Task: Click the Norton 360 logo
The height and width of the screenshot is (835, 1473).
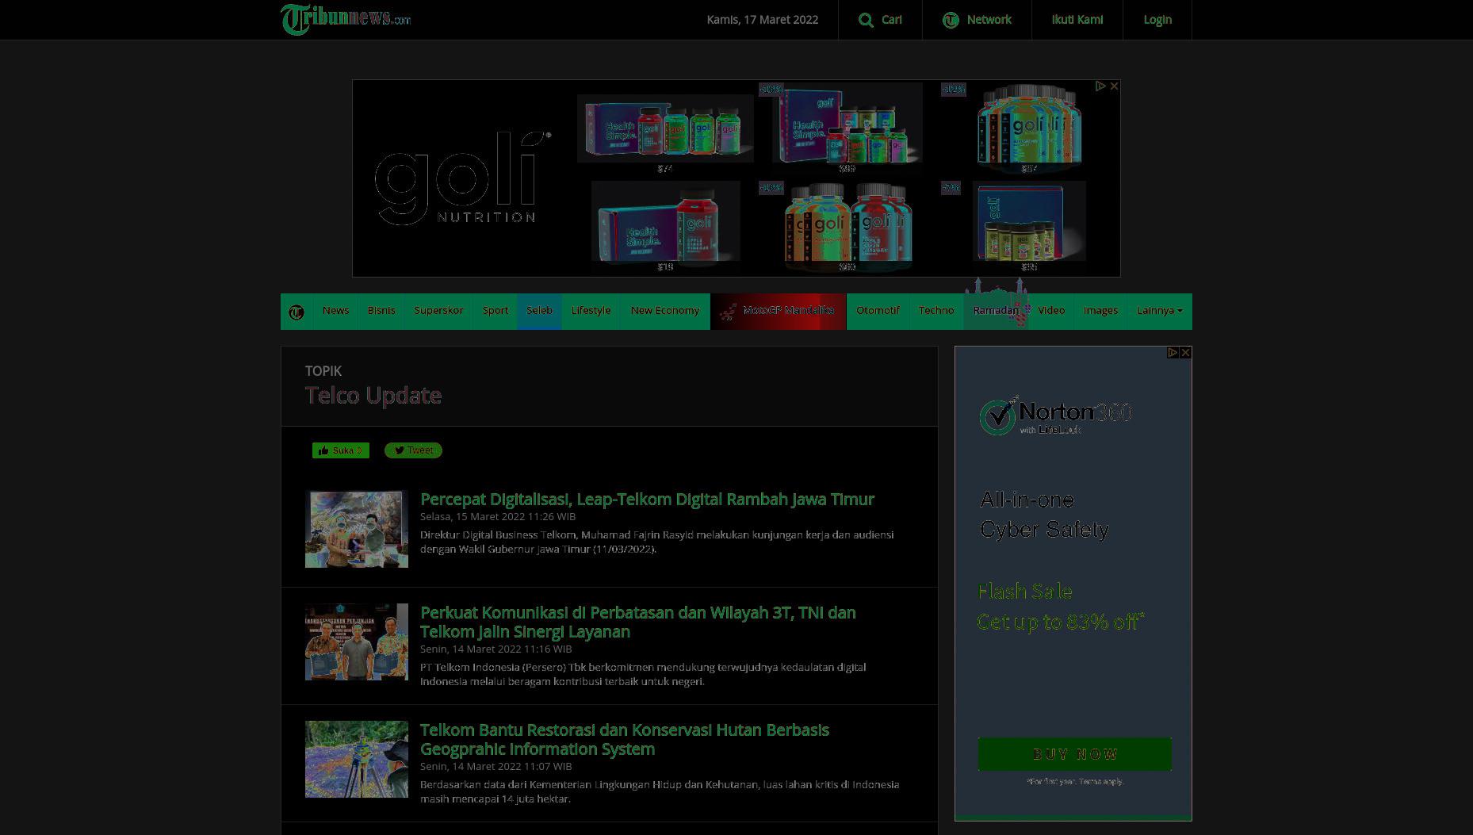Action: 1055,416
